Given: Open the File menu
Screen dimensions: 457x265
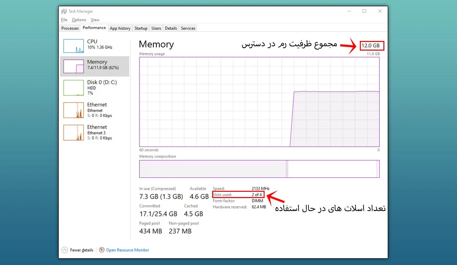Looking at the screenshot, I should click(64, 20).
